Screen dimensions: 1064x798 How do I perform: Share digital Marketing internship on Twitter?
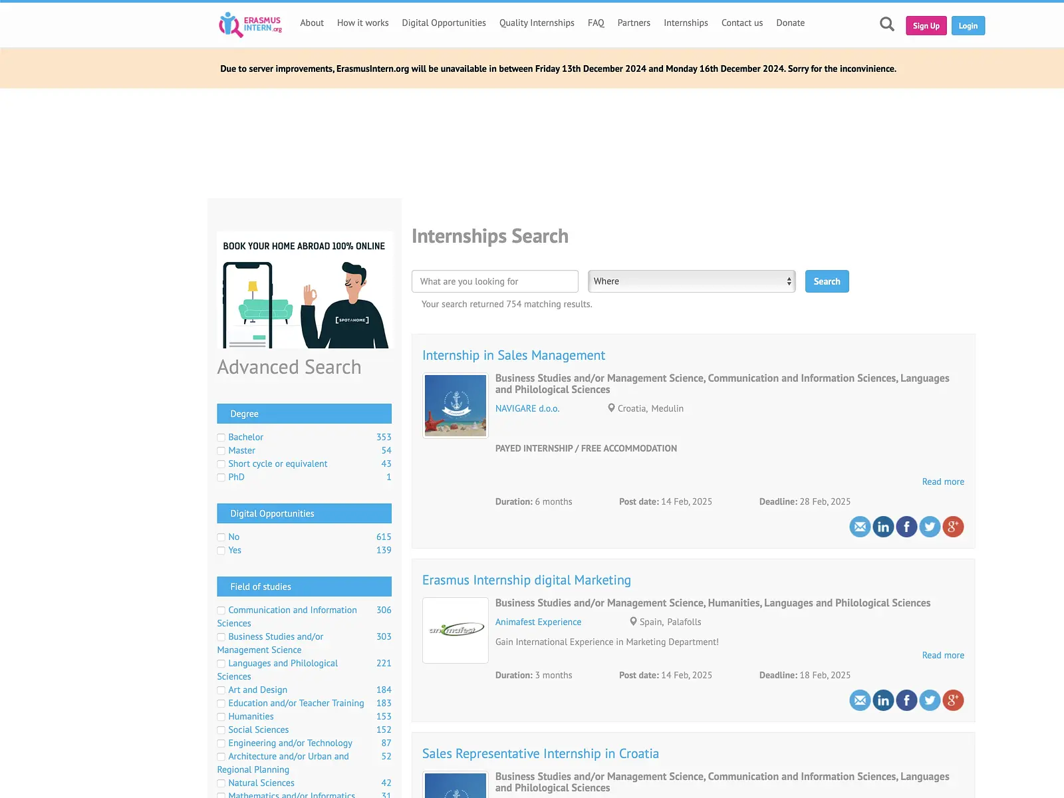[930, 700]
